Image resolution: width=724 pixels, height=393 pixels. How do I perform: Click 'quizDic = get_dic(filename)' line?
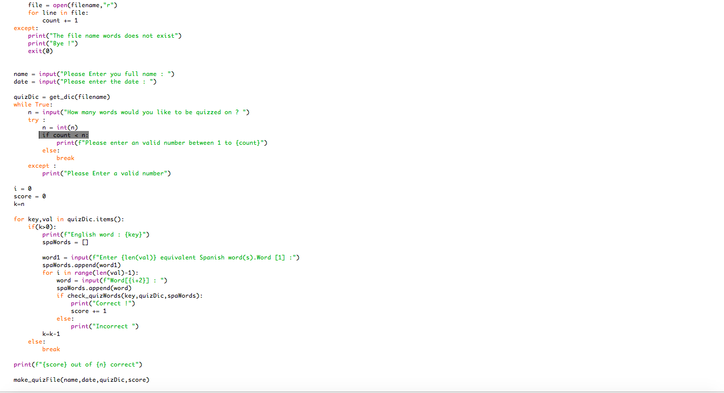[62, 97]
